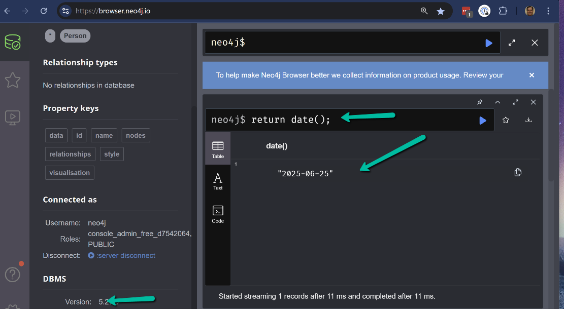
Task: Click the 'nodes' property key
Action: click(x=136, y=135)
